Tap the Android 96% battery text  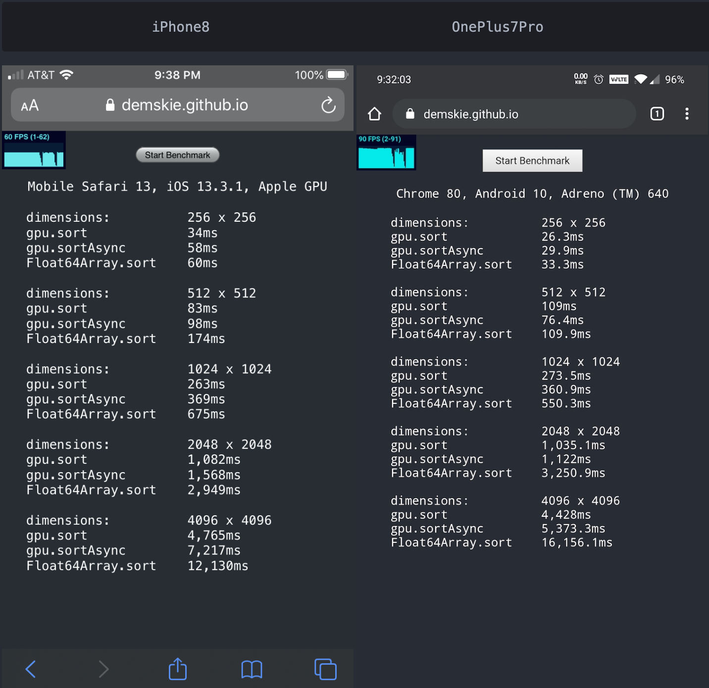[674, 80]
